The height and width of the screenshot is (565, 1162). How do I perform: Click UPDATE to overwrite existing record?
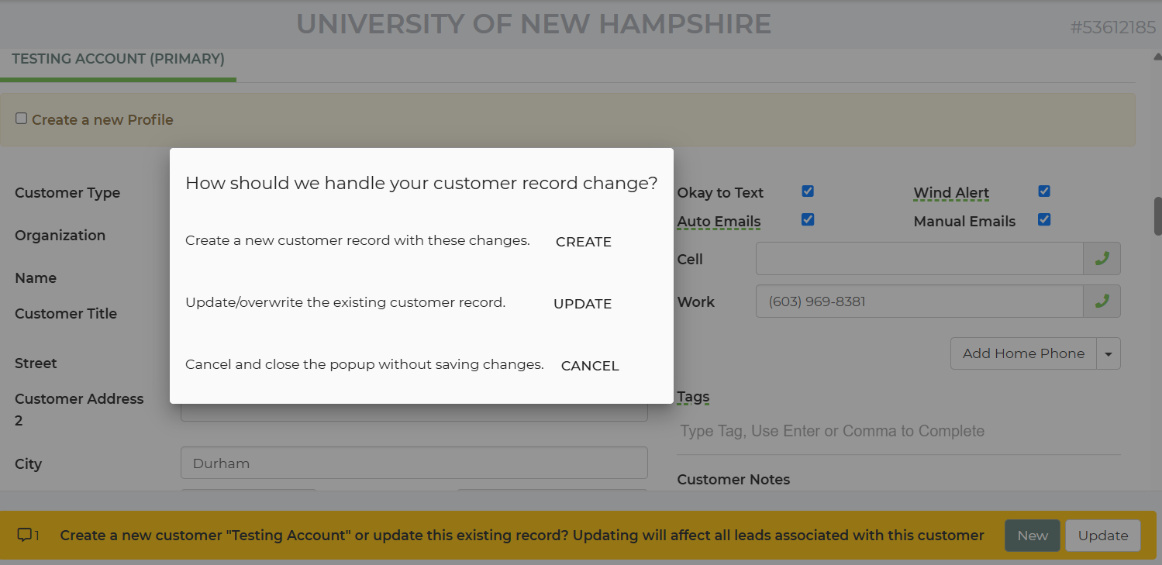[582, 304]
